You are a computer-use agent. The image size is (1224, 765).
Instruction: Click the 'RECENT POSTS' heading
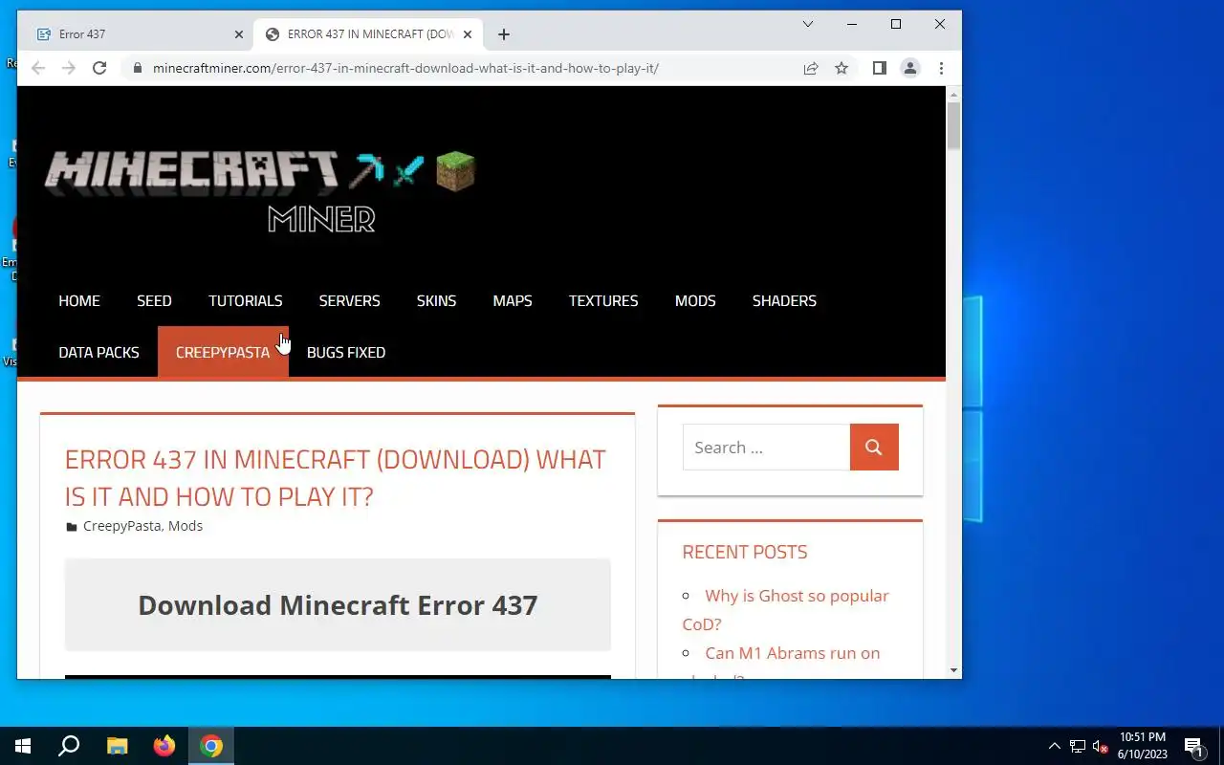(745, 552)
